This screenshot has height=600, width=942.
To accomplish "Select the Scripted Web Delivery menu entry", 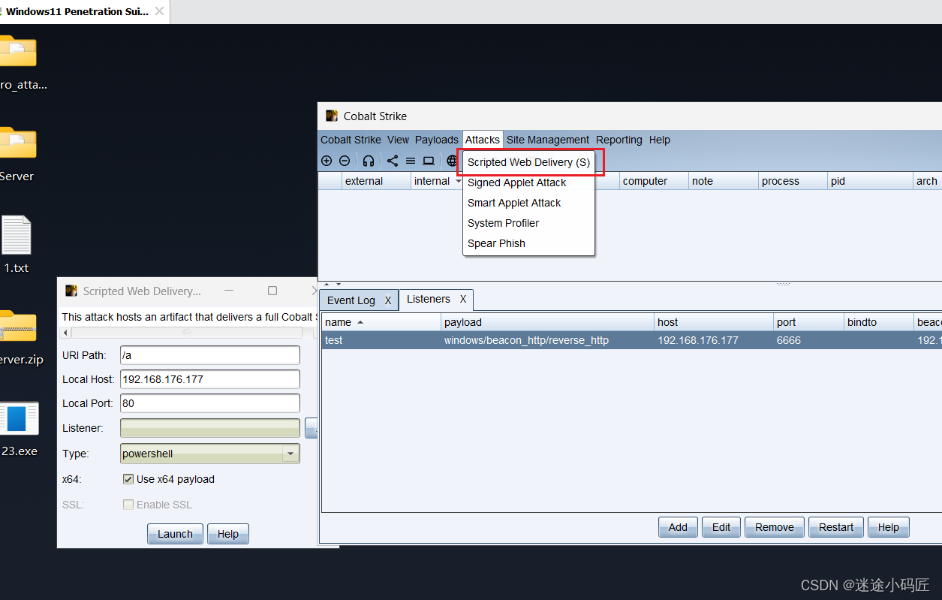I will click(530, 162).
